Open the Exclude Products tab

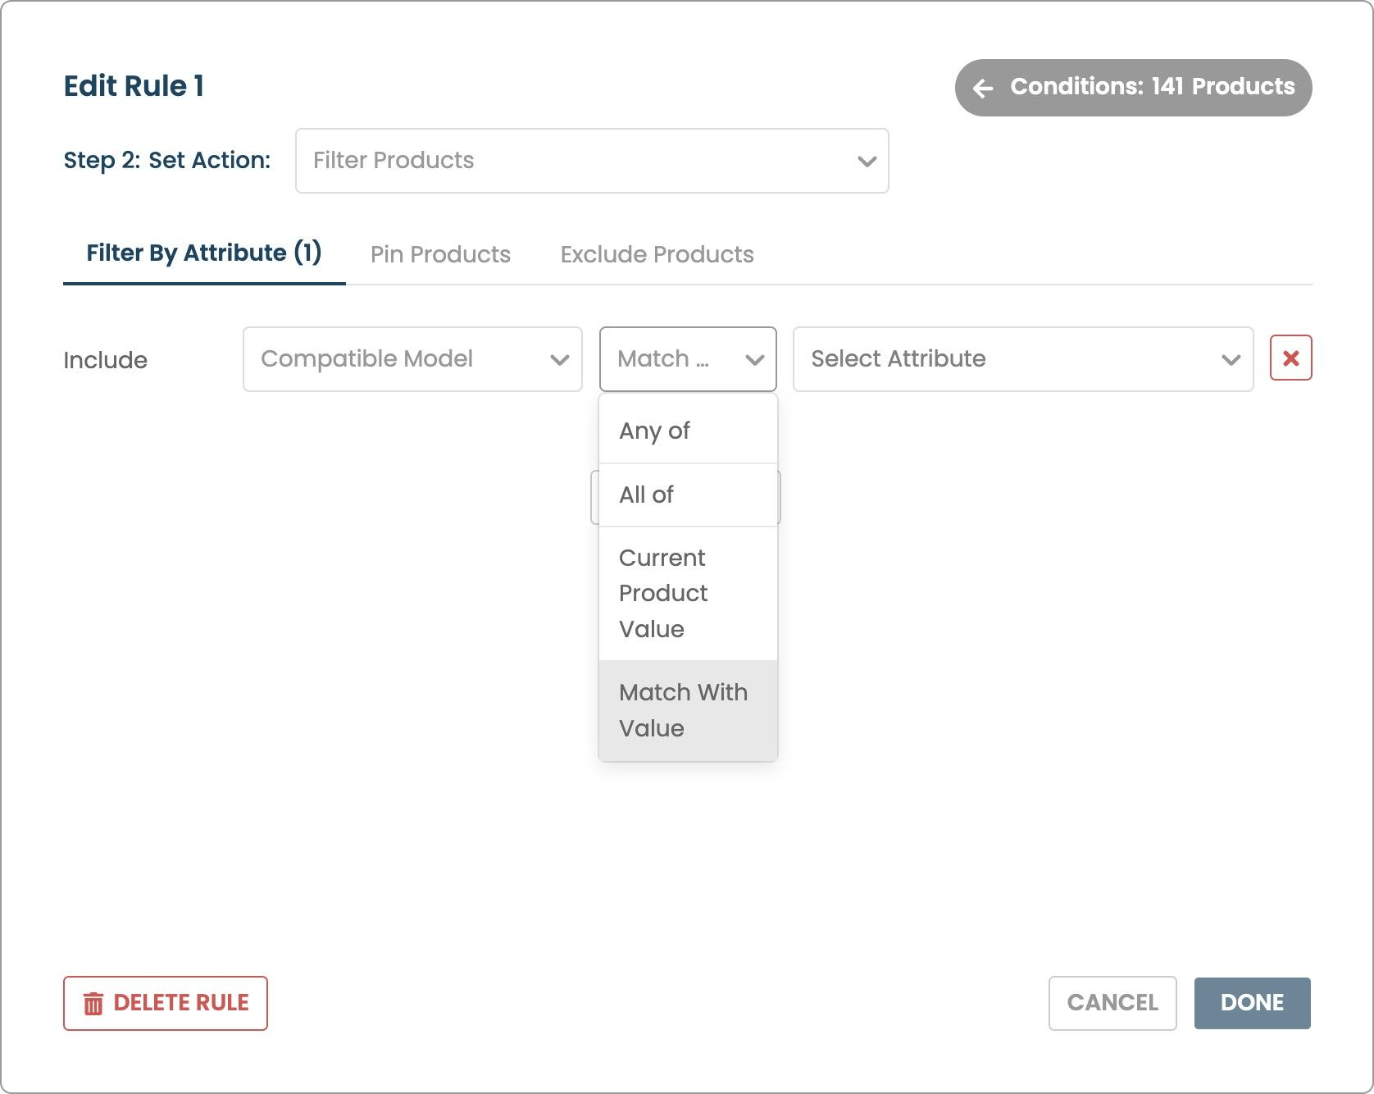pyautogui.click(x=657, y=254)
